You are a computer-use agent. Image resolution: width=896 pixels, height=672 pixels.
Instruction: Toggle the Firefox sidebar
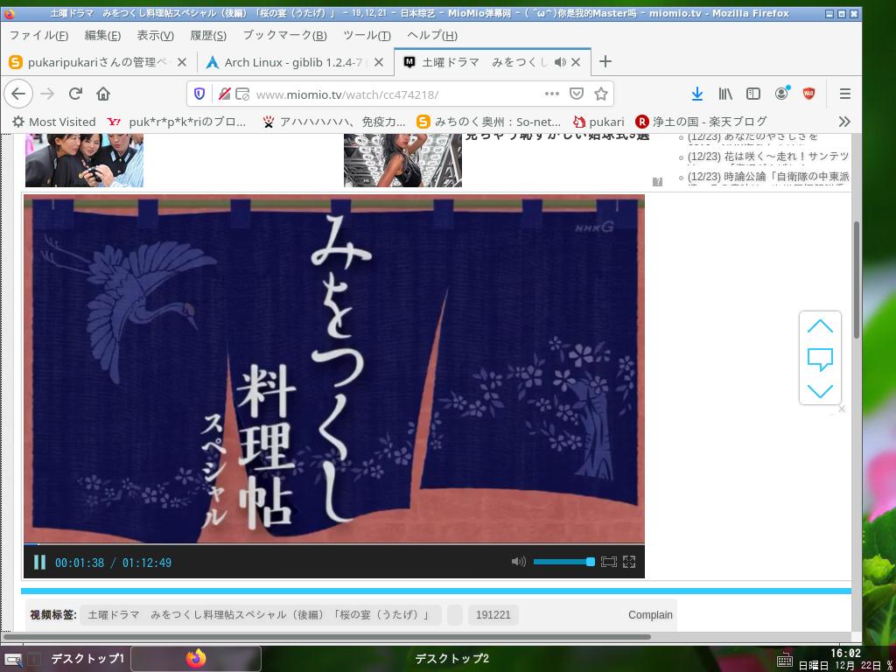pos(753,94)
